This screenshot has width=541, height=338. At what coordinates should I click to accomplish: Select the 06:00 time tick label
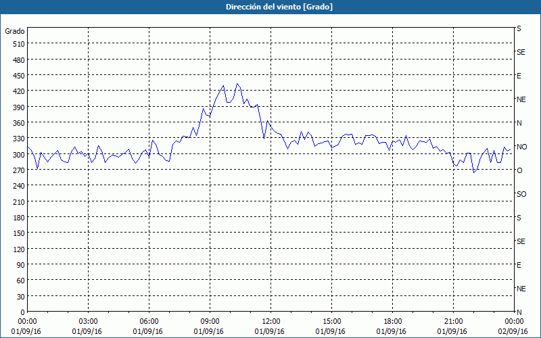pos(149,322)
